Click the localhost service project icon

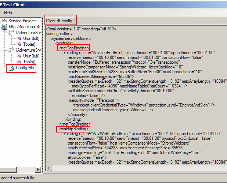coord(5,27)
